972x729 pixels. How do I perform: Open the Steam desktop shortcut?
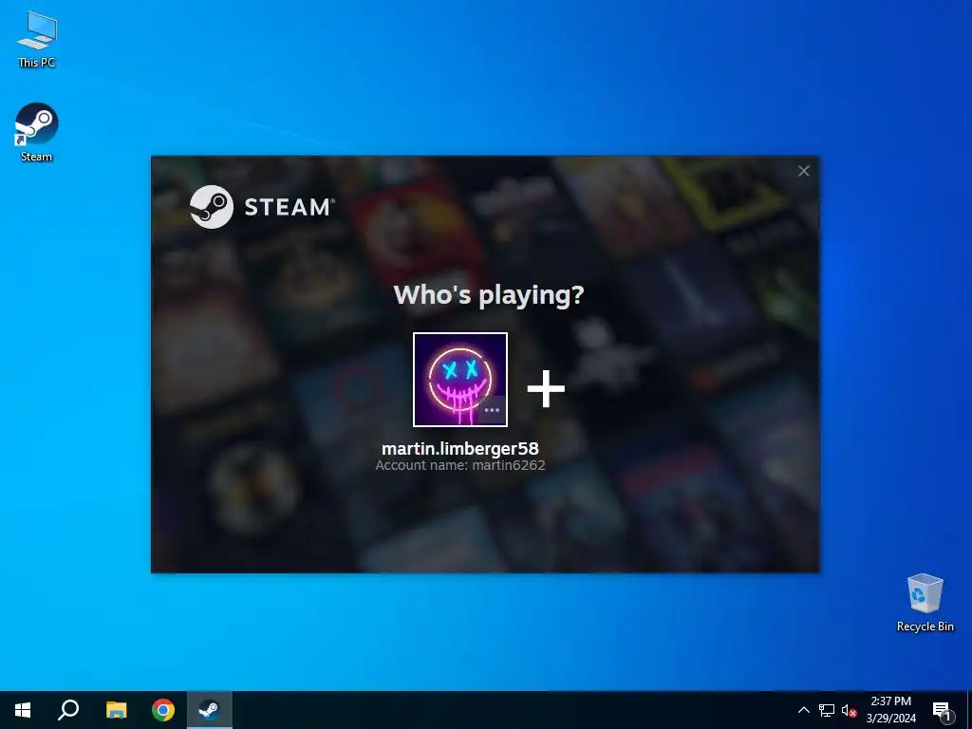36,133
